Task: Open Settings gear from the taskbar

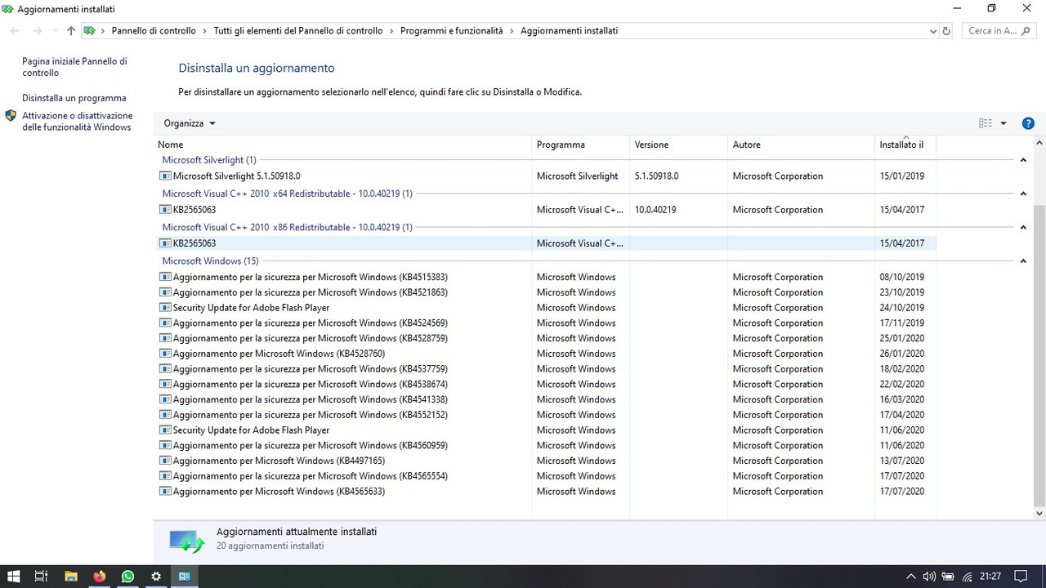Action: (156, 576)
